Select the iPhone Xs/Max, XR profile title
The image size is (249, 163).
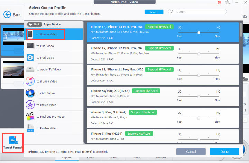coord(110,91)
